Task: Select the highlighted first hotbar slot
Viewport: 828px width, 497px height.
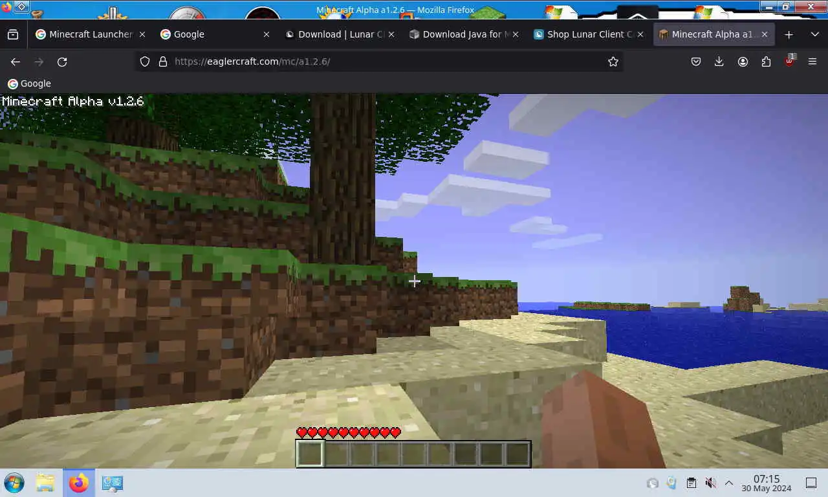Action: (310, 454)
